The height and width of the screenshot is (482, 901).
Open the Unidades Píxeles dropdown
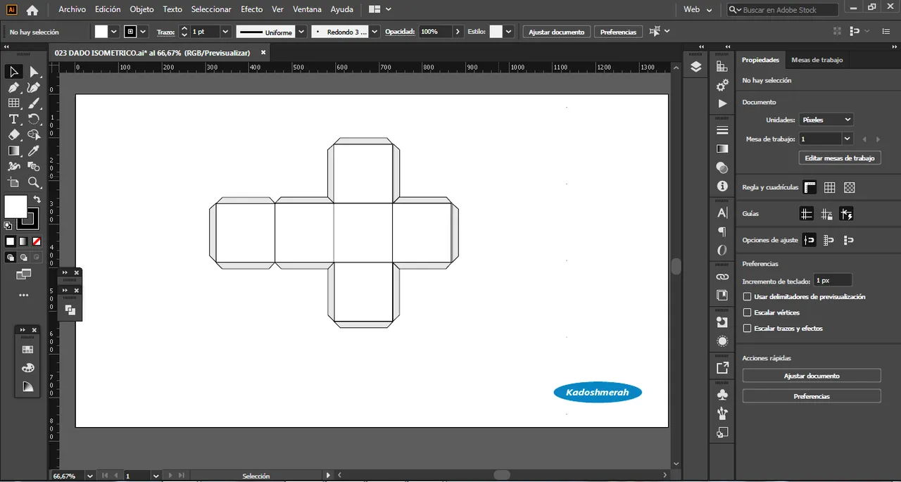coord(826,120)
